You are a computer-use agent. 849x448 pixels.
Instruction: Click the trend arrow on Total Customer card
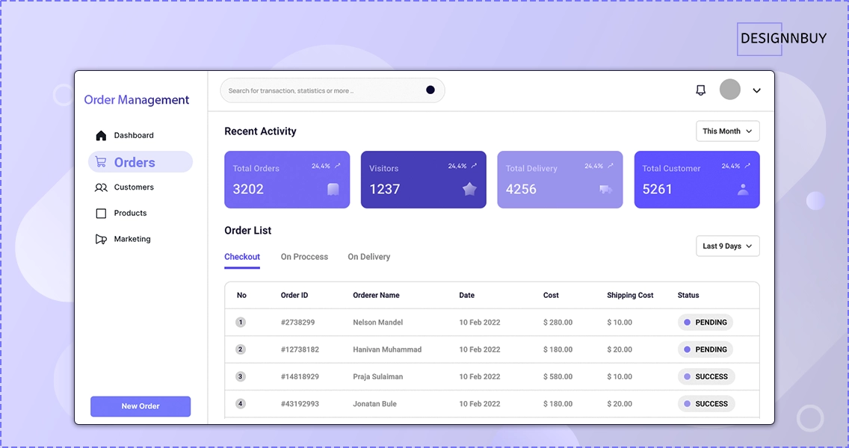tap(747, 166)
